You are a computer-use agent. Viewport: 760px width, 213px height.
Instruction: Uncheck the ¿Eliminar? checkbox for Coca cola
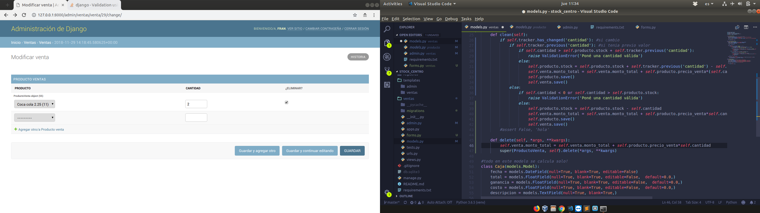click(287, 102)
